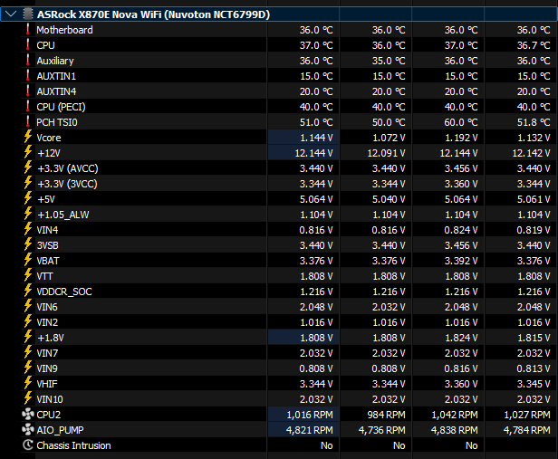Click the fan icon next to CPU2
The height and width of the screenshot is (459, 558).
point(27,415)
